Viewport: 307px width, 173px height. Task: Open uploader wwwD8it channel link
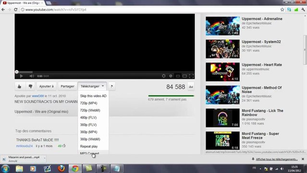(38, 96)
